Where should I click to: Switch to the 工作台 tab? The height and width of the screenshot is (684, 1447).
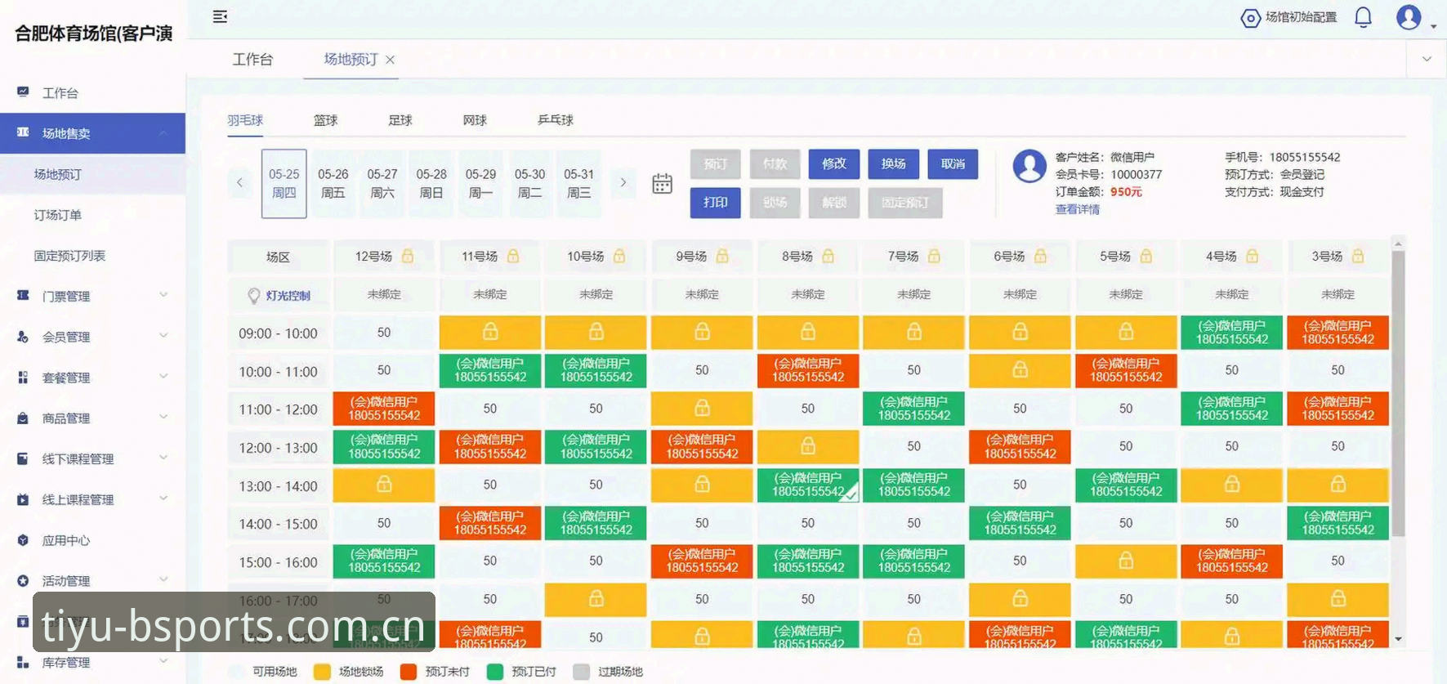[x=252, y=59]
